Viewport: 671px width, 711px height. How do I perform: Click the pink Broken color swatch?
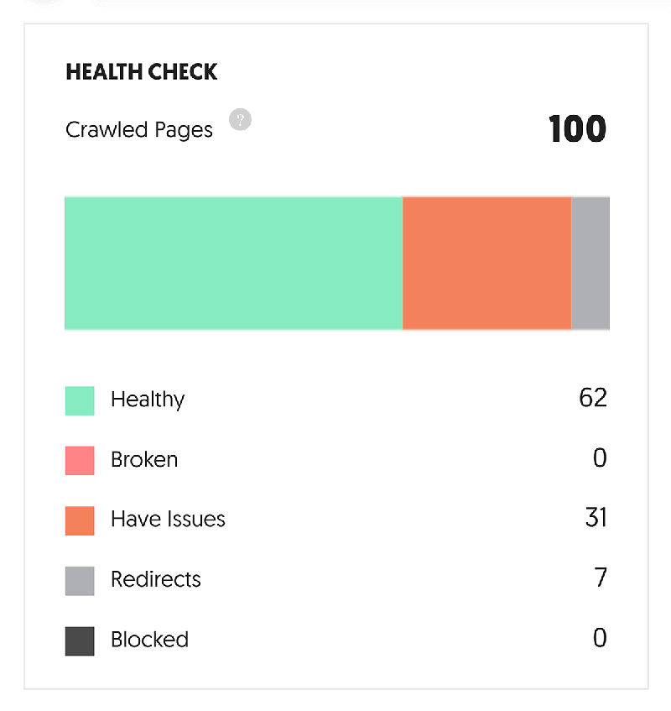click(x=80, y=461)
